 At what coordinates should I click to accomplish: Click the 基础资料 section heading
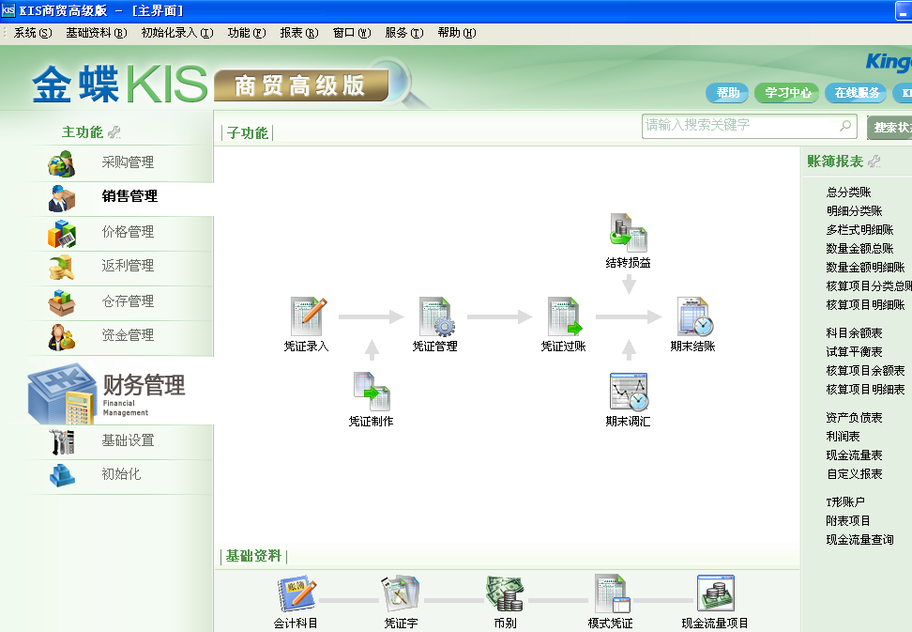253,556
